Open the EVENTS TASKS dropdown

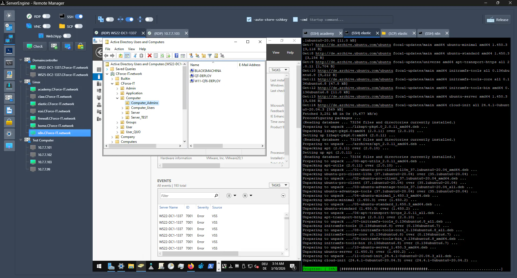279,185
